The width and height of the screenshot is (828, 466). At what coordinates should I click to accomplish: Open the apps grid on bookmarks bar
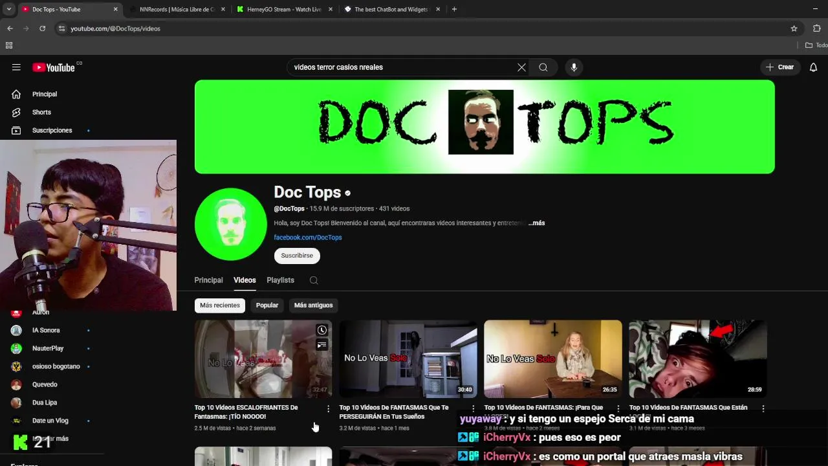click(9, 45)
